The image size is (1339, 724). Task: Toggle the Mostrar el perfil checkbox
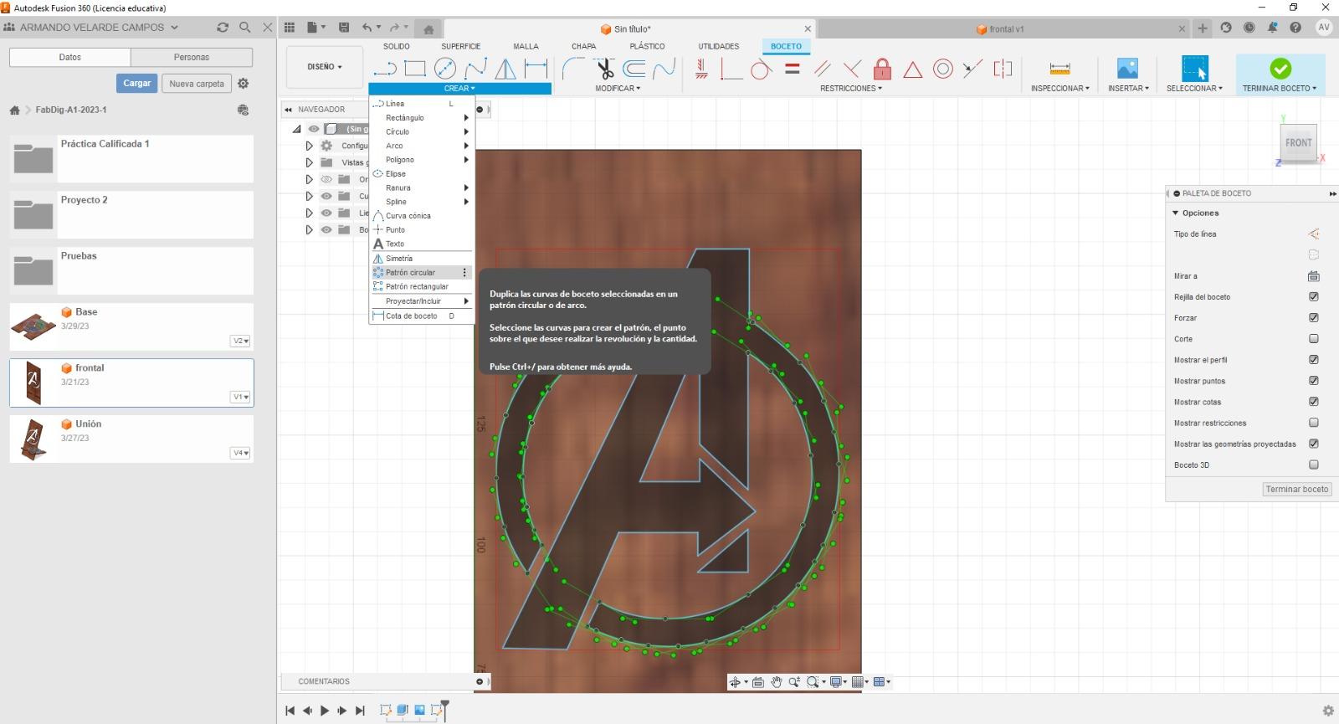pos(1314,360)
